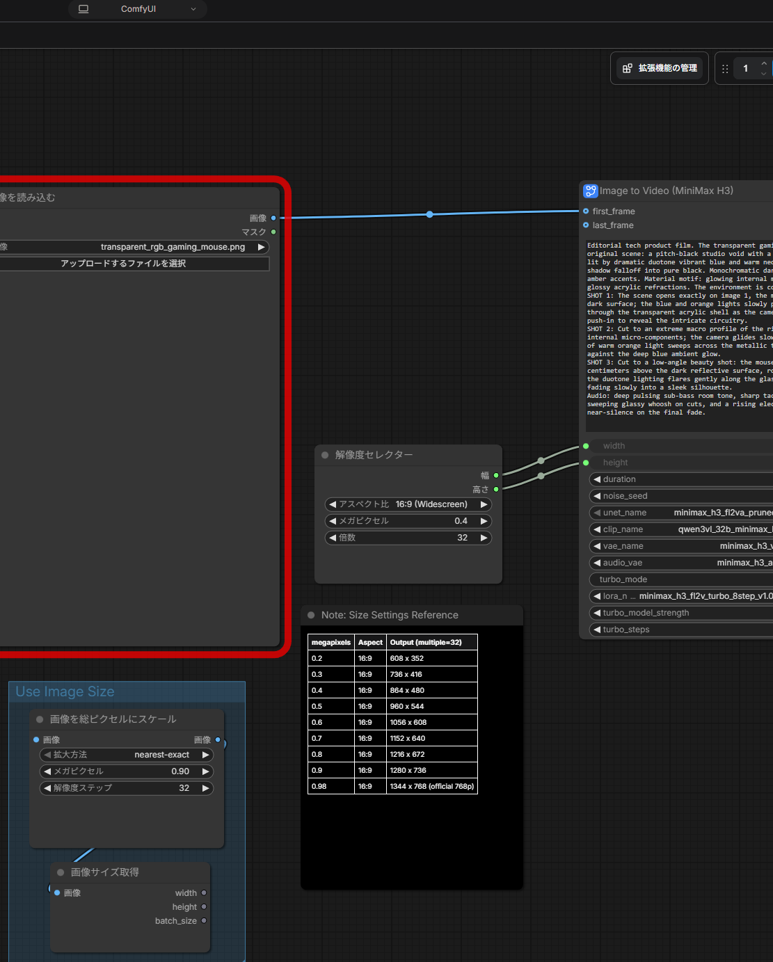The height and width of the screenshot is (962, 773).
Task: Open the unet_name model selector
Action: coord(682,513)
